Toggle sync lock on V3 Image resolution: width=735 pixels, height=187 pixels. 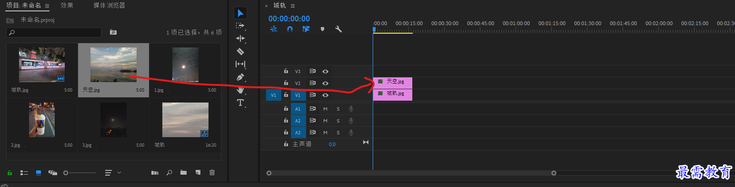click(x=313, y=71)
